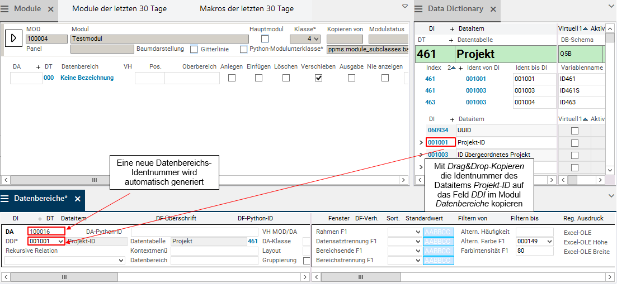Click the down chevron right of Datenbereiche panel

(611, 195)
